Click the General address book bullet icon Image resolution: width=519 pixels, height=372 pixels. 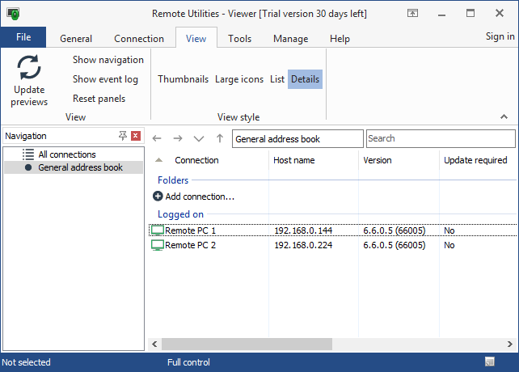click(28, 167)
